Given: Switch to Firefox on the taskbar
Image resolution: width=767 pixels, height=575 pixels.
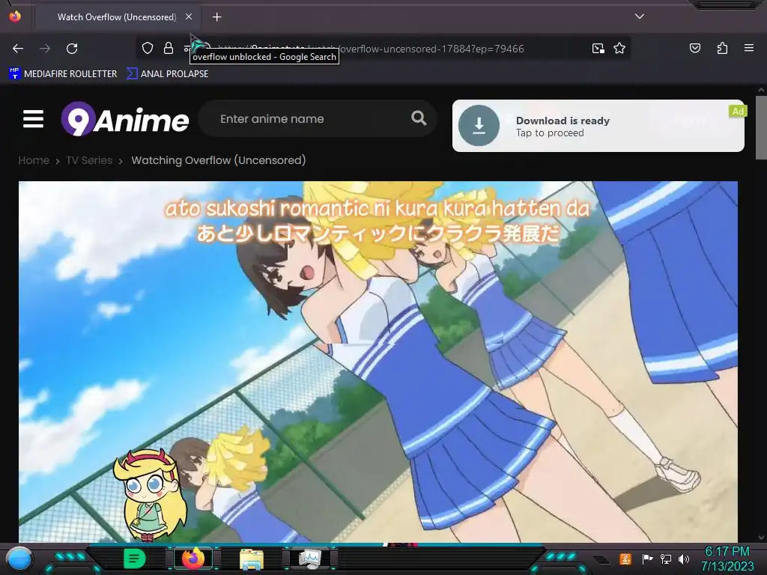Looking at the screenshot, I should click(x=193, y=559).
